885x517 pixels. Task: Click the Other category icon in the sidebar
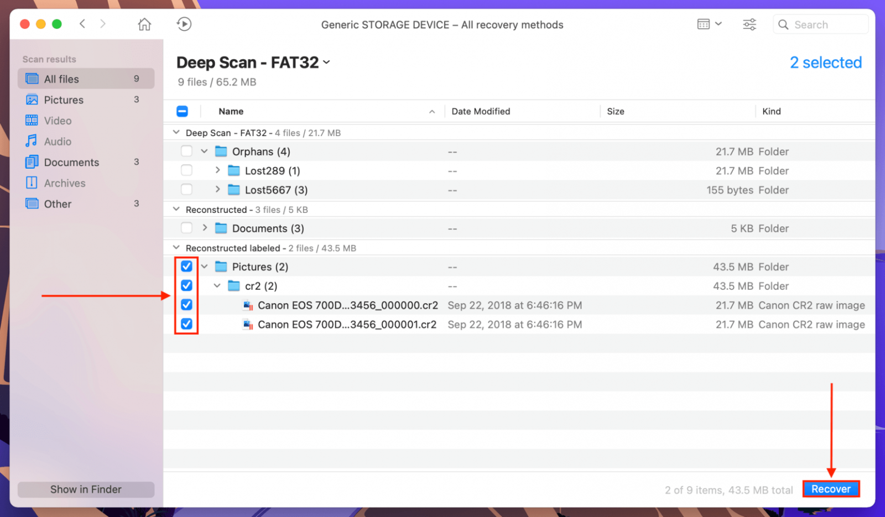[x=32, y=204]
